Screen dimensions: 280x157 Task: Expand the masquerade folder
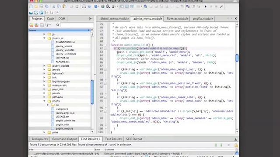(44, 85)
